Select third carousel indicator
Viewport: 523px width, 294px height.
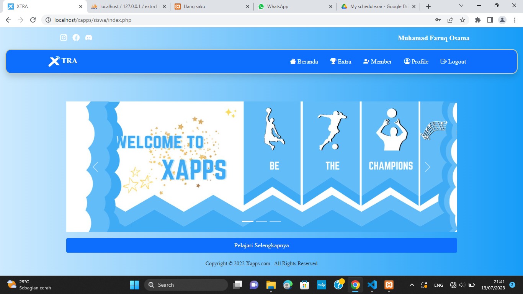275,221
